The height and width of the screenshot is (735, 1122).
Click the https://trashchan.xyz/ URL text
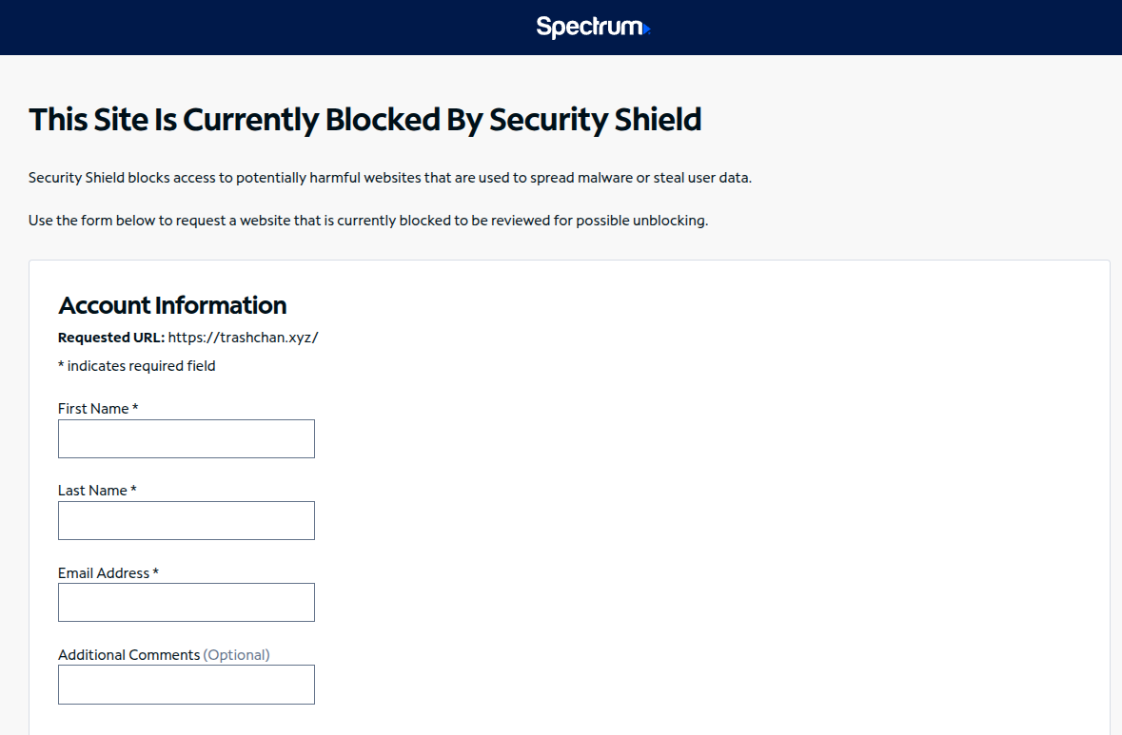(244, 338)
